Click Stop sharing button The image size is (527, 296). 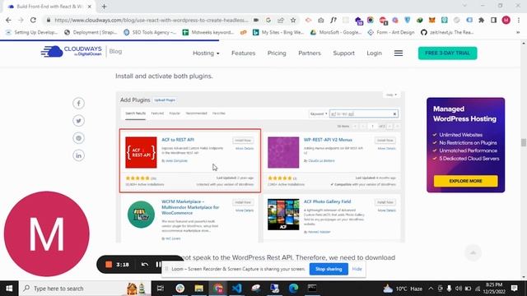(329, 269)
